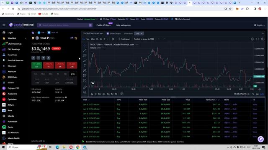The image size is (268, 150).
Task: Open Public API Docs link
Action: click(x=103, y=25)
